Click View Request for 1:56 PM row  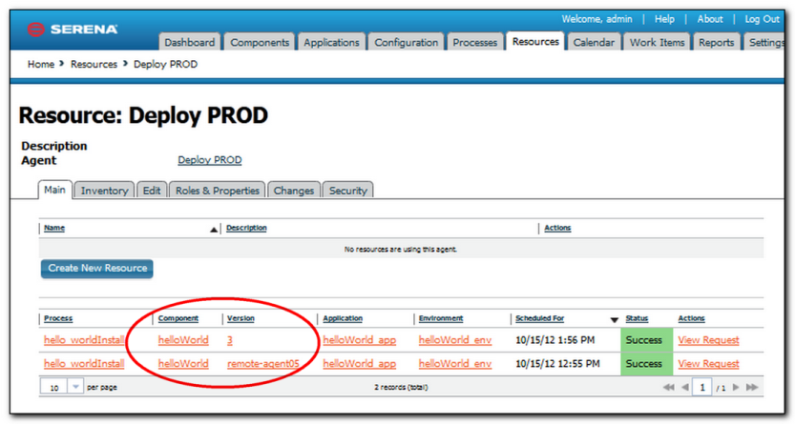click(708, 340)
